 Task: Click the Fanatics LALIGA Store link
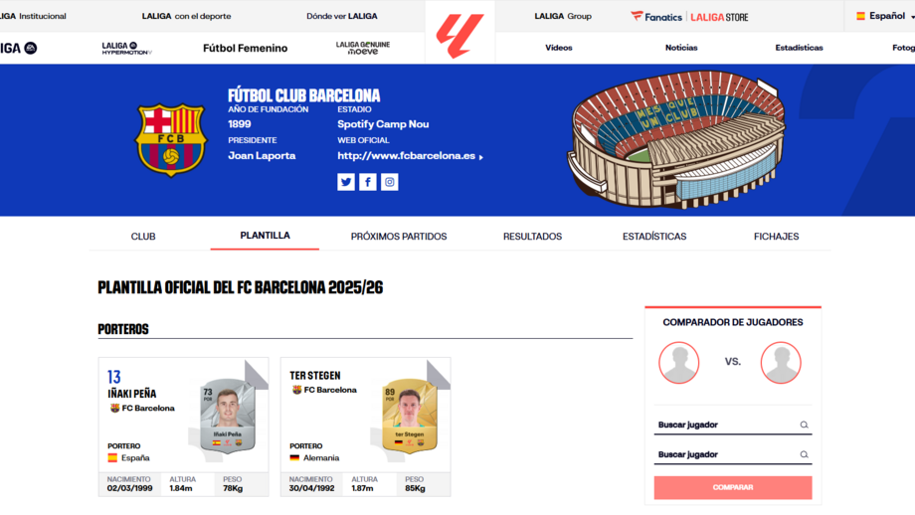pyautogui.click(x=689, y=16)
